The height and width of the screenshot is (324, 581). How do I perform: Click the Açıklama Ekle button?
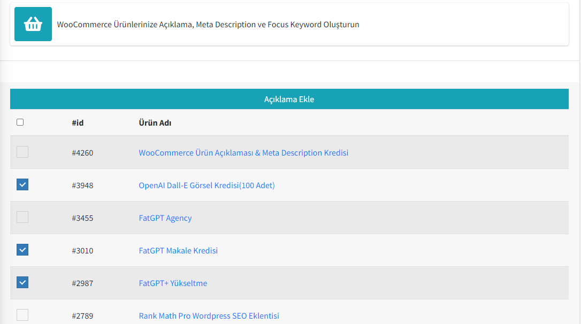coord(289,99)
